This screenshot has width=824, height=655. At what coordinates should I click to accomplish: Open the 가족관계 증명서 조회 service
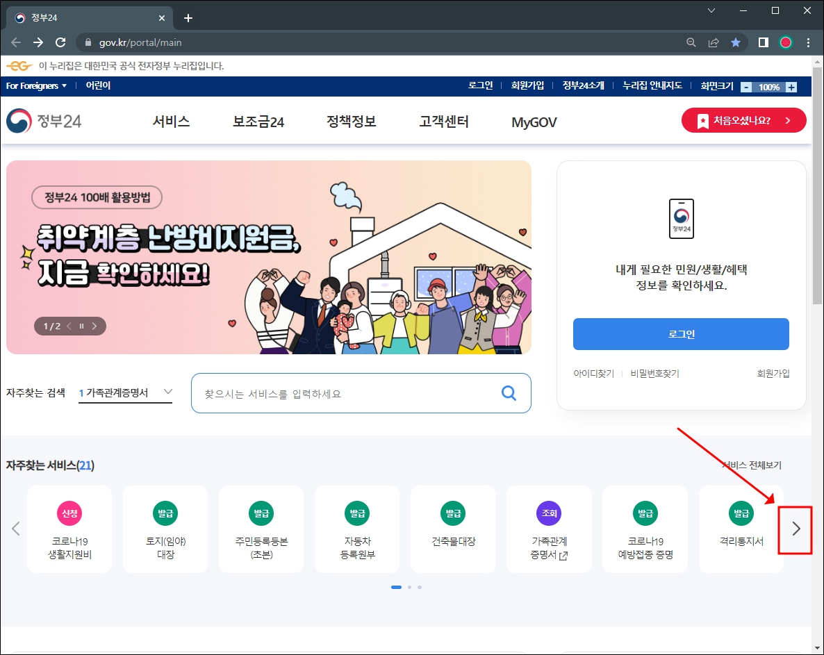tap(549, 529)
